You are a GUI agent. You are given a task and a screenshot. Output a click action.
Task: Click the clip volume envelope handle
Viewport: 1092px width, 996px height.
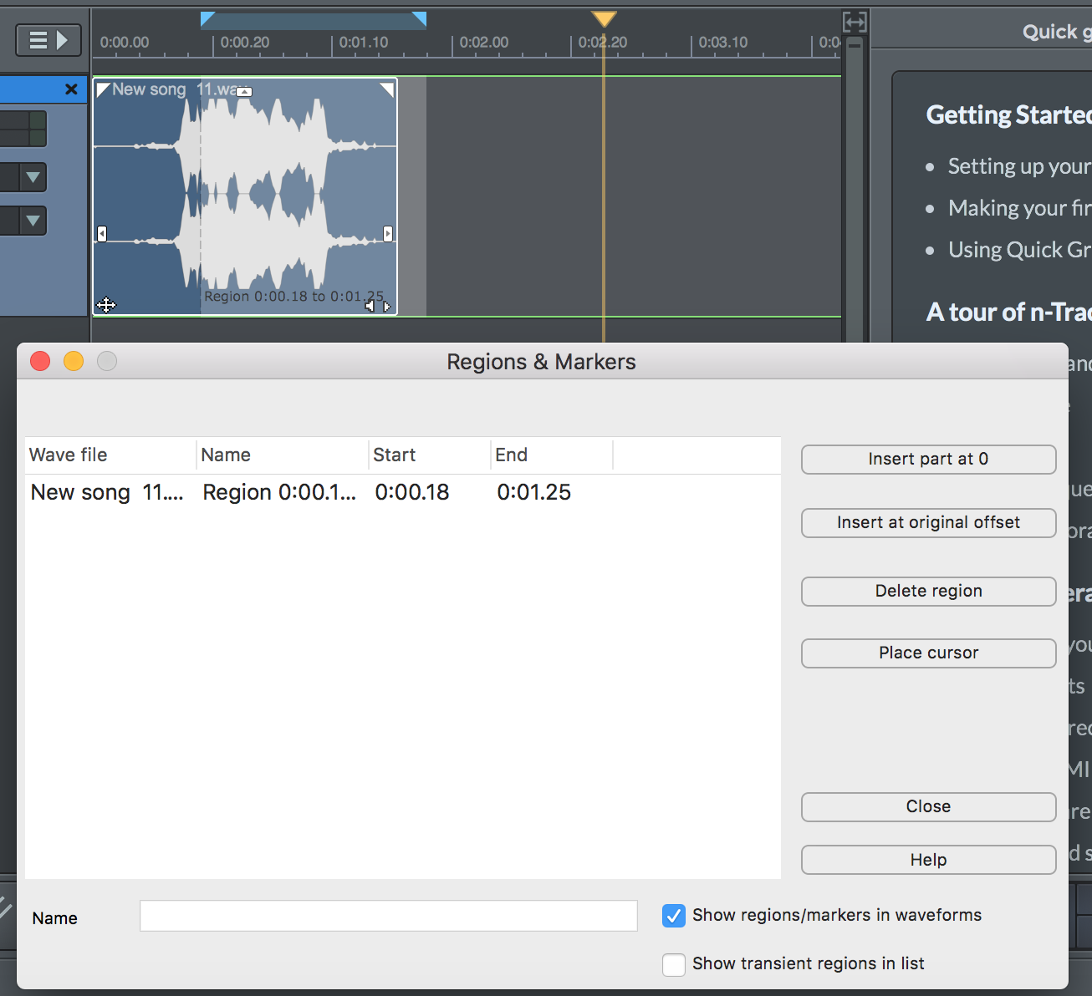point(244,92)
